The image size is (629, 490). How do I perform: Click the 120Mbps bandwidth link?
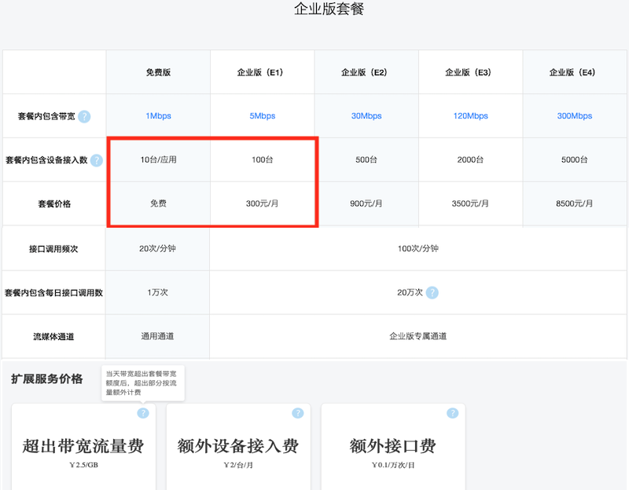[470, 115]
